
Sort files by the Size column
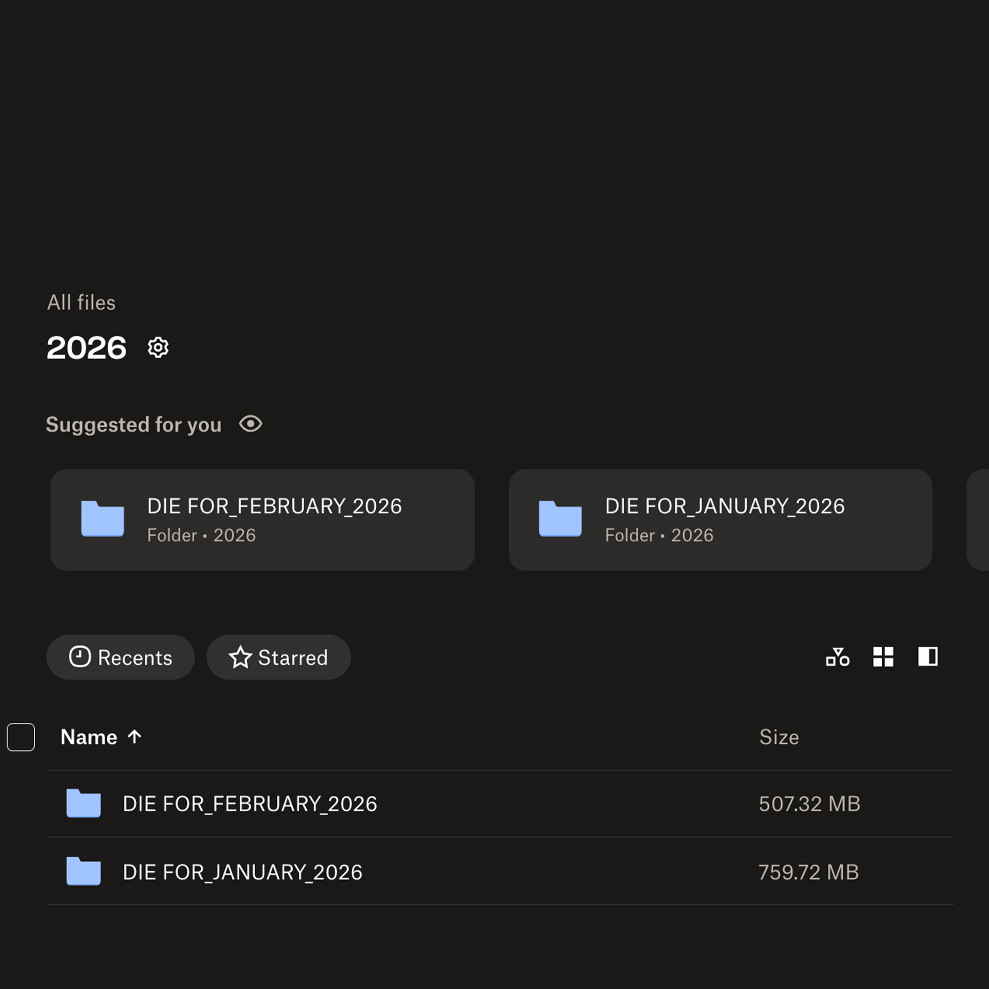coord(779,737)
